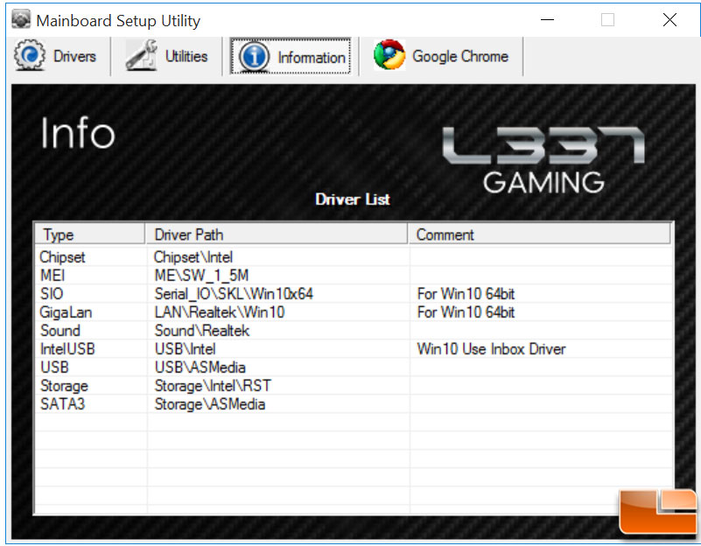
Task: Minimize the Mainboard Setup Utility window
Action: [547, 19]
